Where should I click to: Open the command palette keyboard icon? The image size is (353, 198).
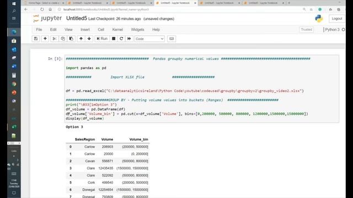pos(172,38)
